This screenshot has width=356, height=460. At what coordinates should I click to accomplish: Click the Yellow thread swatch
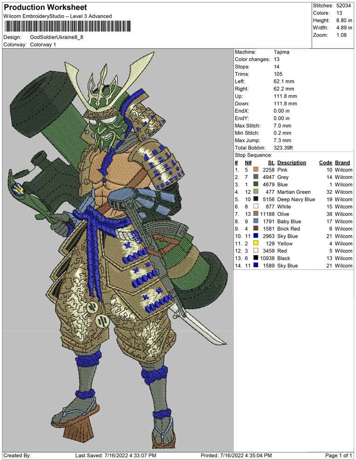click(256, 243)
